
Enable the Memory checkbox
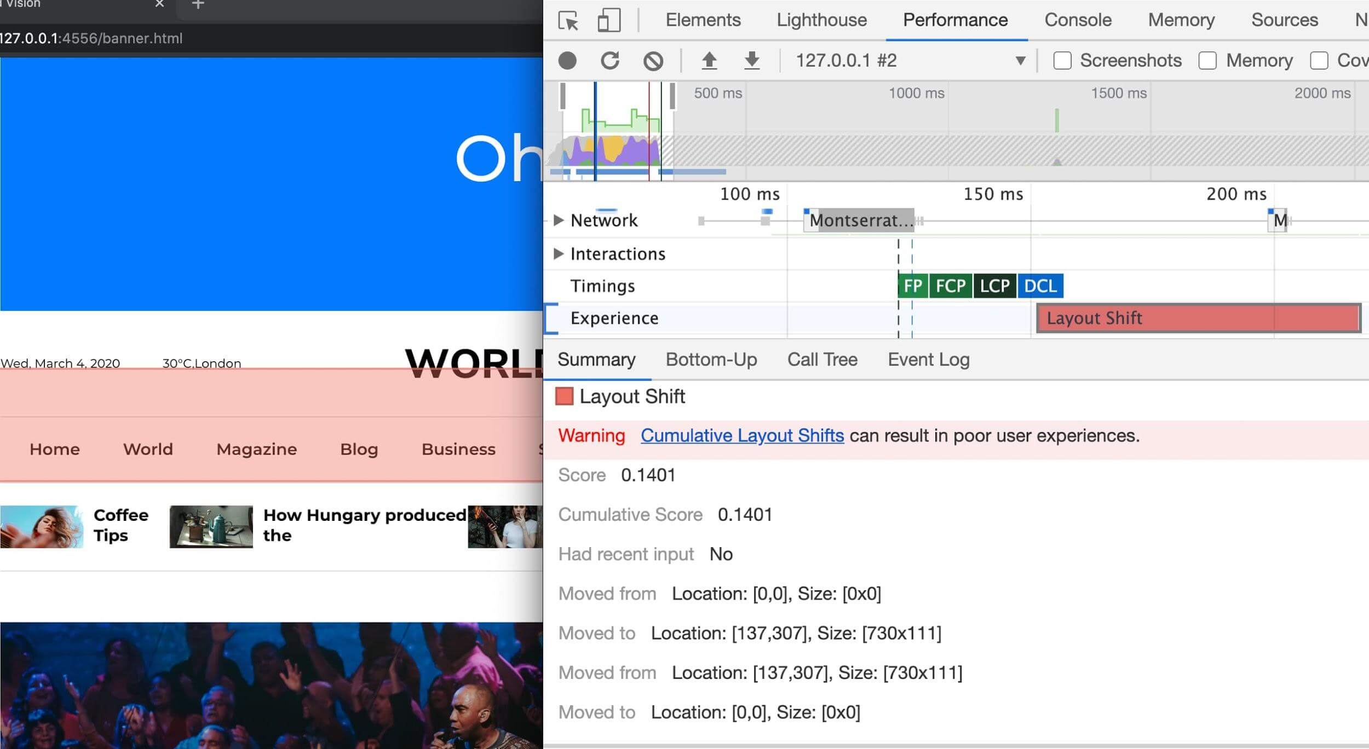[x=1207, y=61]
